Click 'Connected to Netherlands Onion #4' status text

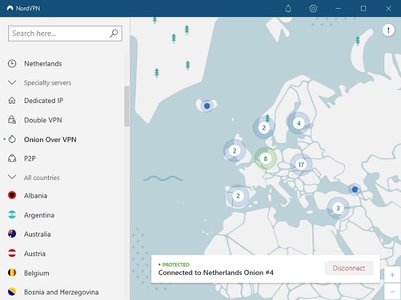tap(216, 273)
